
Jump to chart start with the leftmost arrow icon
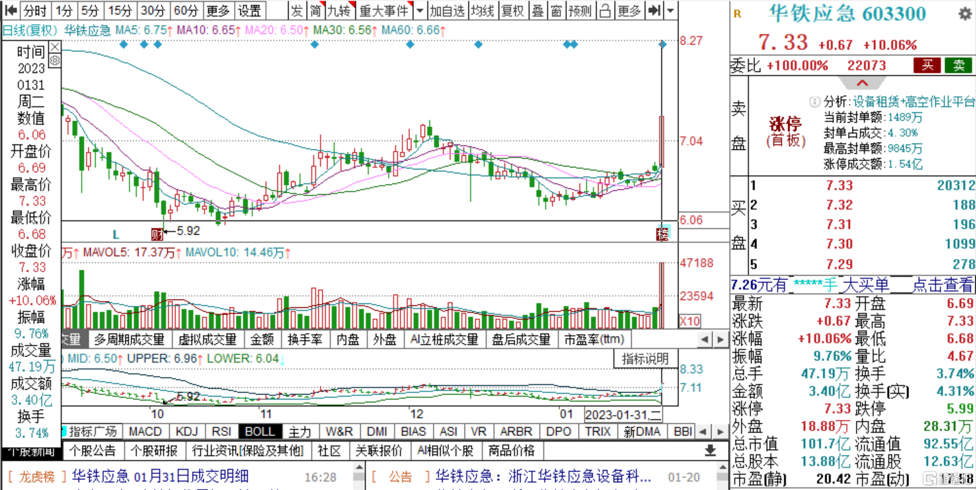[x=11, y=10]
